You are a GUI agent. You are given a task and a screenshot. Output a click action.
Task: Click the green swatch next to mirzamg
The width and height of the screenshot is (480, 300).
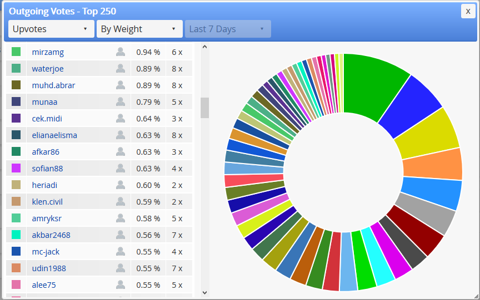coord(16,52)
